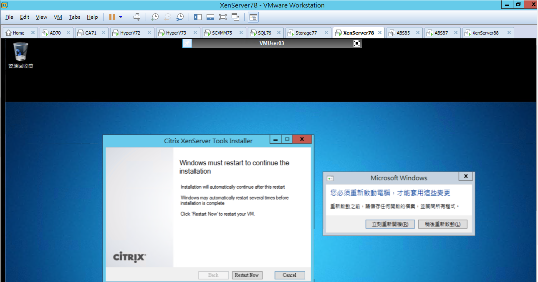Viewport: 538px width, 282px height.
Task: Select the Recycle Bin desktop icon
Action: click(21, 55)
